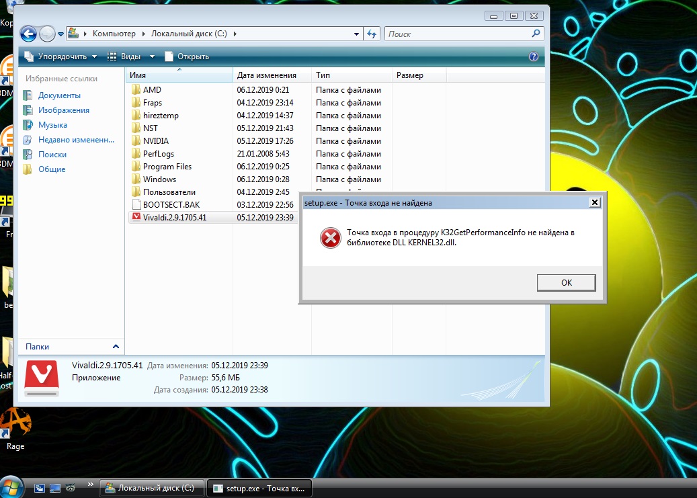Click the large Vivaldi icon in details pane
The height and width of the screenshot is (498, 697).
click(x=42, y=378)
